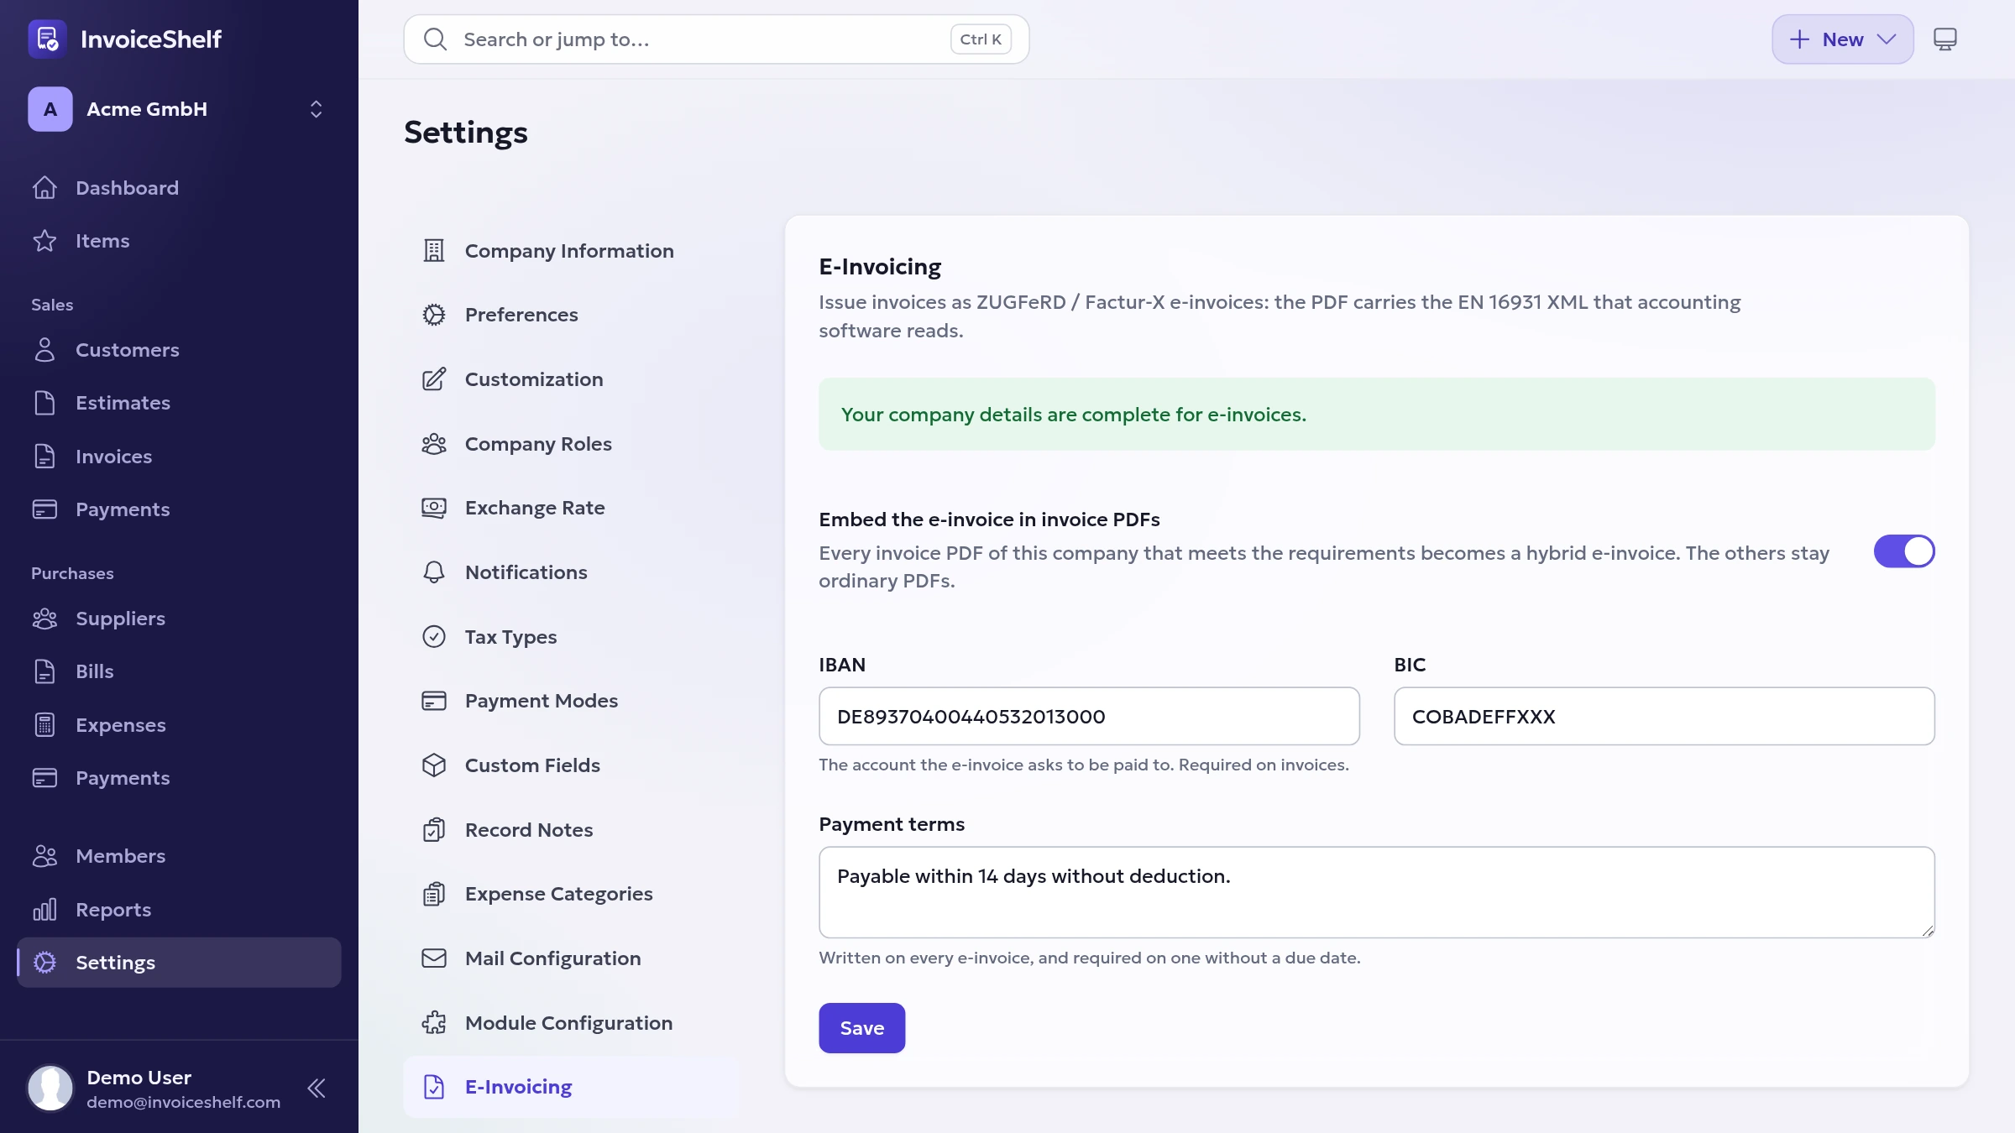Image resolution: width=2015 pixels, height=1133 pixels.
Task: Select the E-Invoicing settings tab
Action: point(571,1087)
